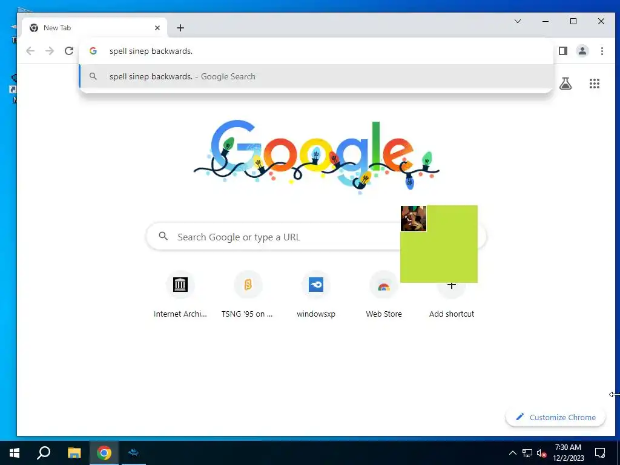The image size is (620, 465).
Task: Reload the page with the refresh icon
Action: [x=69, y=51]
